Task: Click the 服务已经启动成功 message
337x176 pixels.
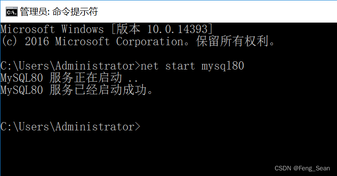Action: (x=98, y=90)
